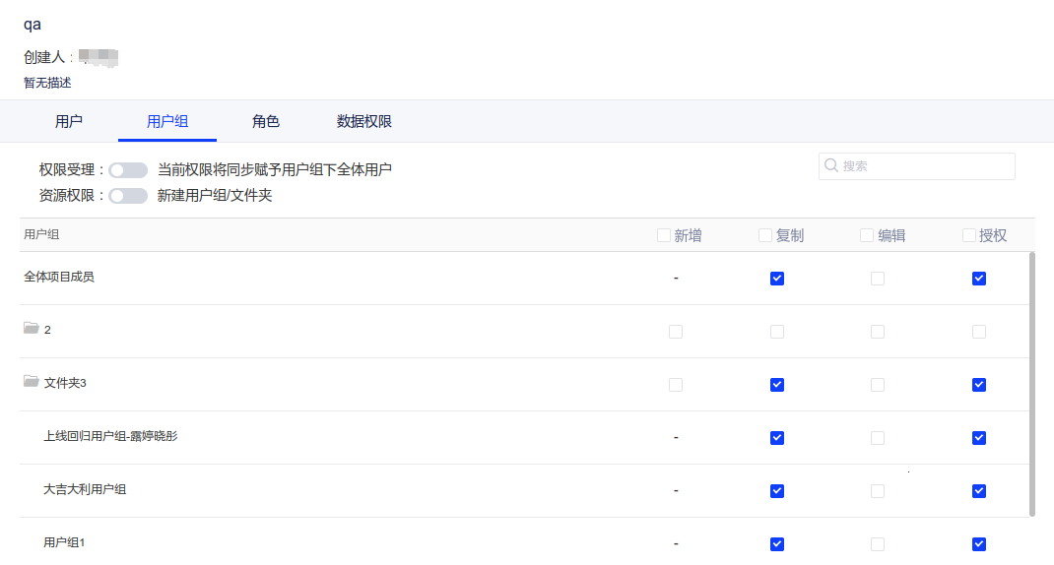Click into the 搜索 input field
The image size is (1054, 565).
click(x=926, y=166)
